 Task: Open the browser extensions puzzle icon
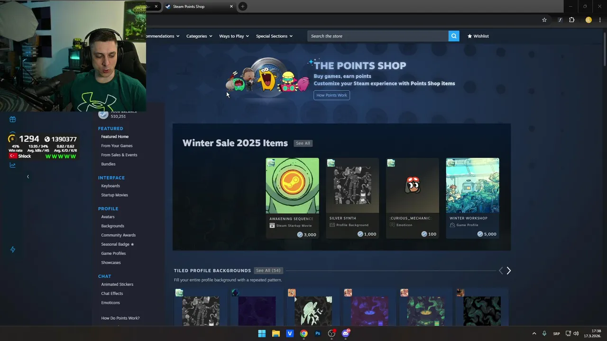point(572,20)
